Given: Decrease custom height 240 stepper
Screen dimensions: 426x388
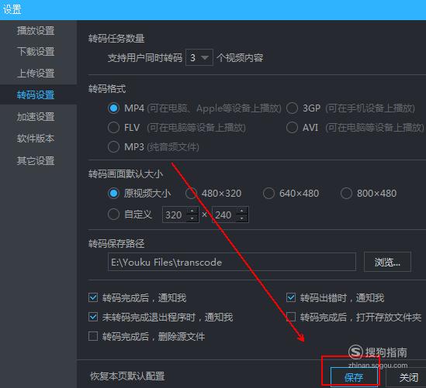Looking at the screenshot, I should pos(242,218).
